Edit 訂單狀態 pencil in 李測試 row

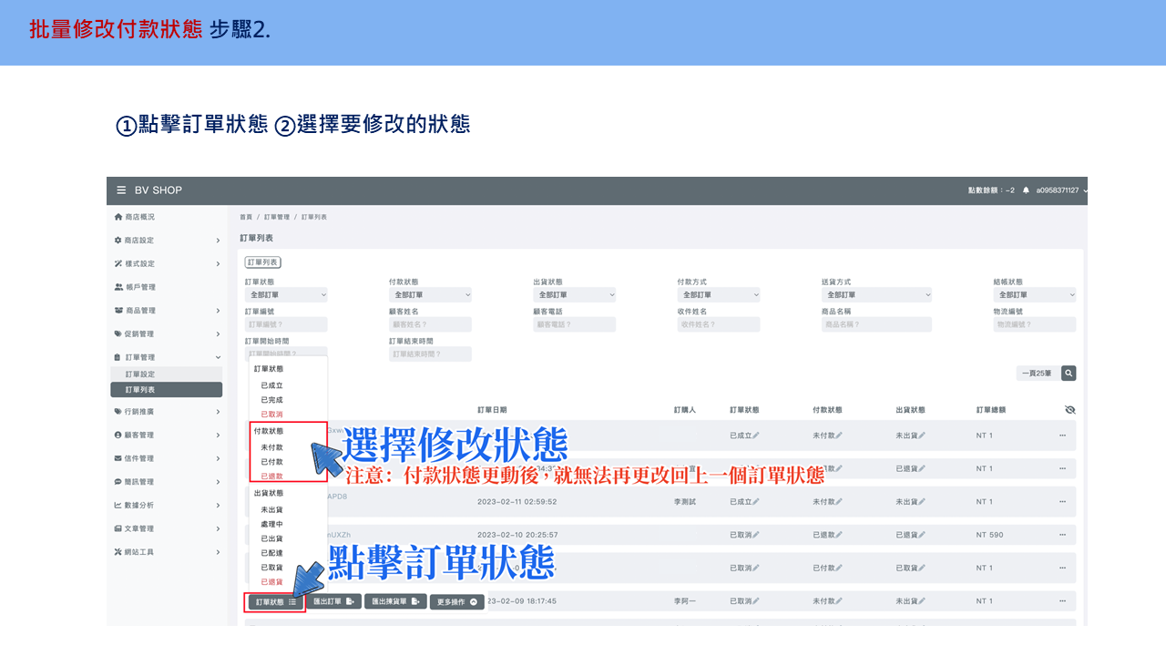[x=756, y=502]
